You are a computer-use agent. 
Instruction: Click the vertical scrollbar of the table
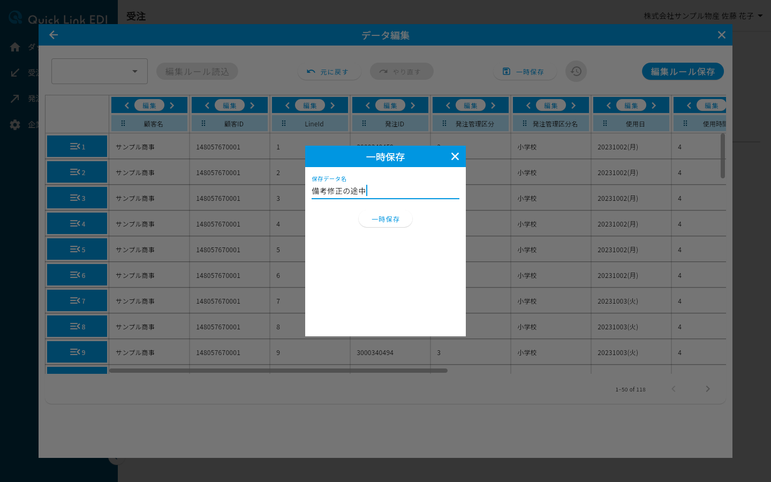(723, 156)
